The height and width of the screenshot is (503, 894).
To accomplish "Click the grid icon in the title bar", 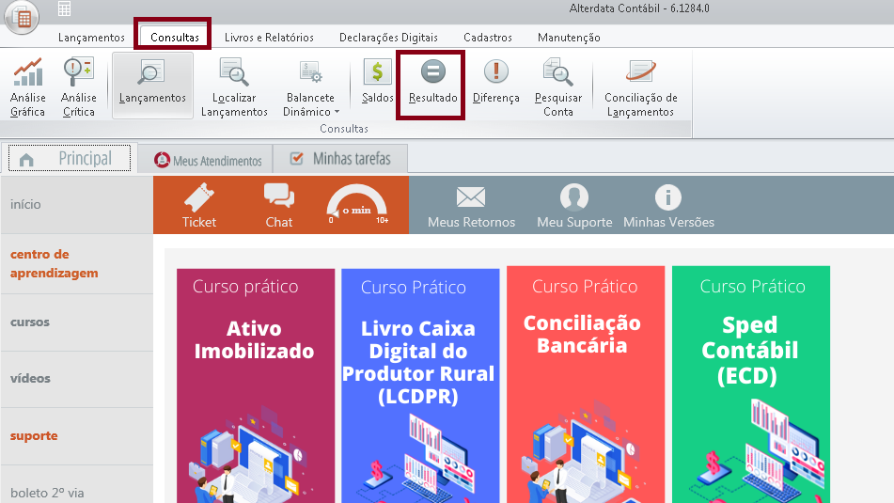I will click(65, 8).
